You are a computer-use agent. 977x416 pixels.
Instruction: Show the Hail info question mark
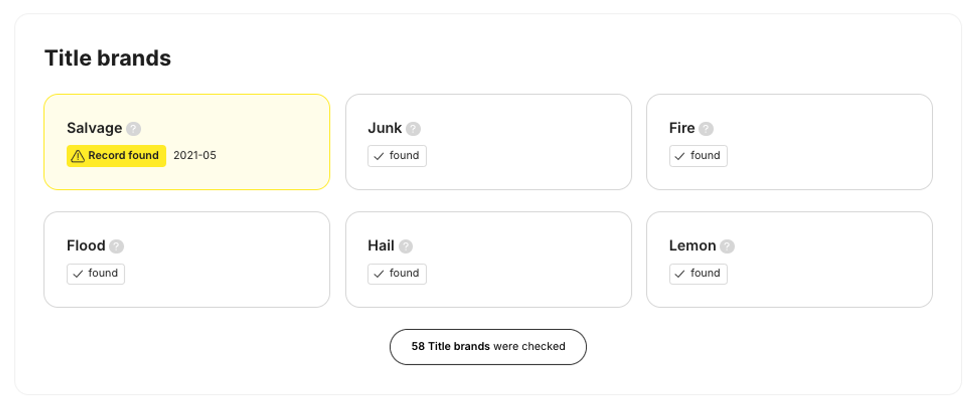click(x=405, y=246)
